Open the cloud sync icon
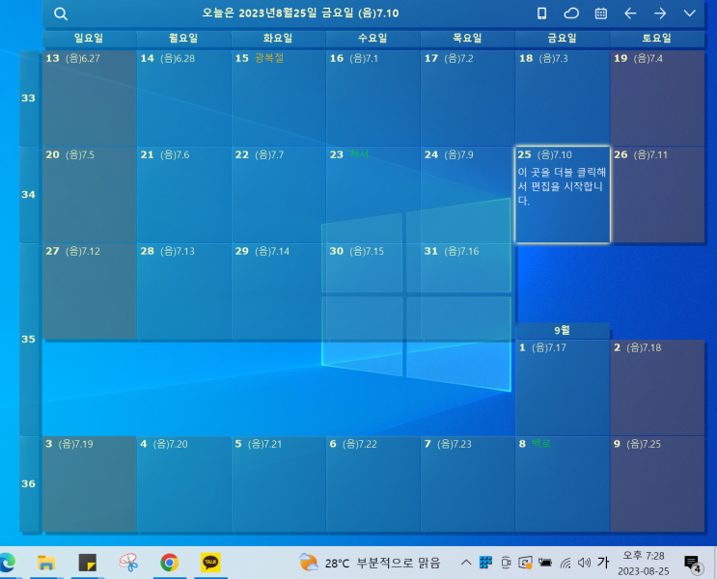The image size is (717, 579). (x=570, y=14)
